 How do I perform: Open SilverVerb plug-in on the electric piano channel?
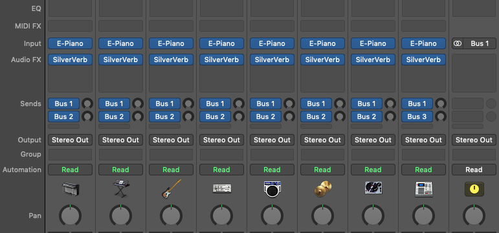[x=71, y=60]
